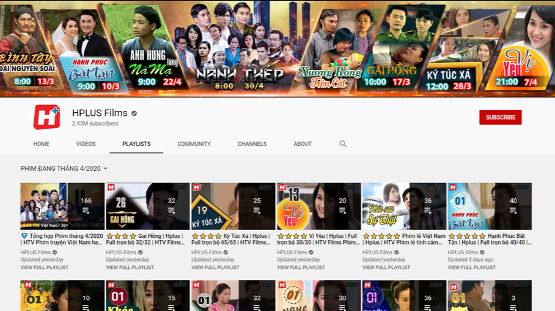
Task: Open the Vị Yêu 20-video thumbnail
Action: point(318,206)
